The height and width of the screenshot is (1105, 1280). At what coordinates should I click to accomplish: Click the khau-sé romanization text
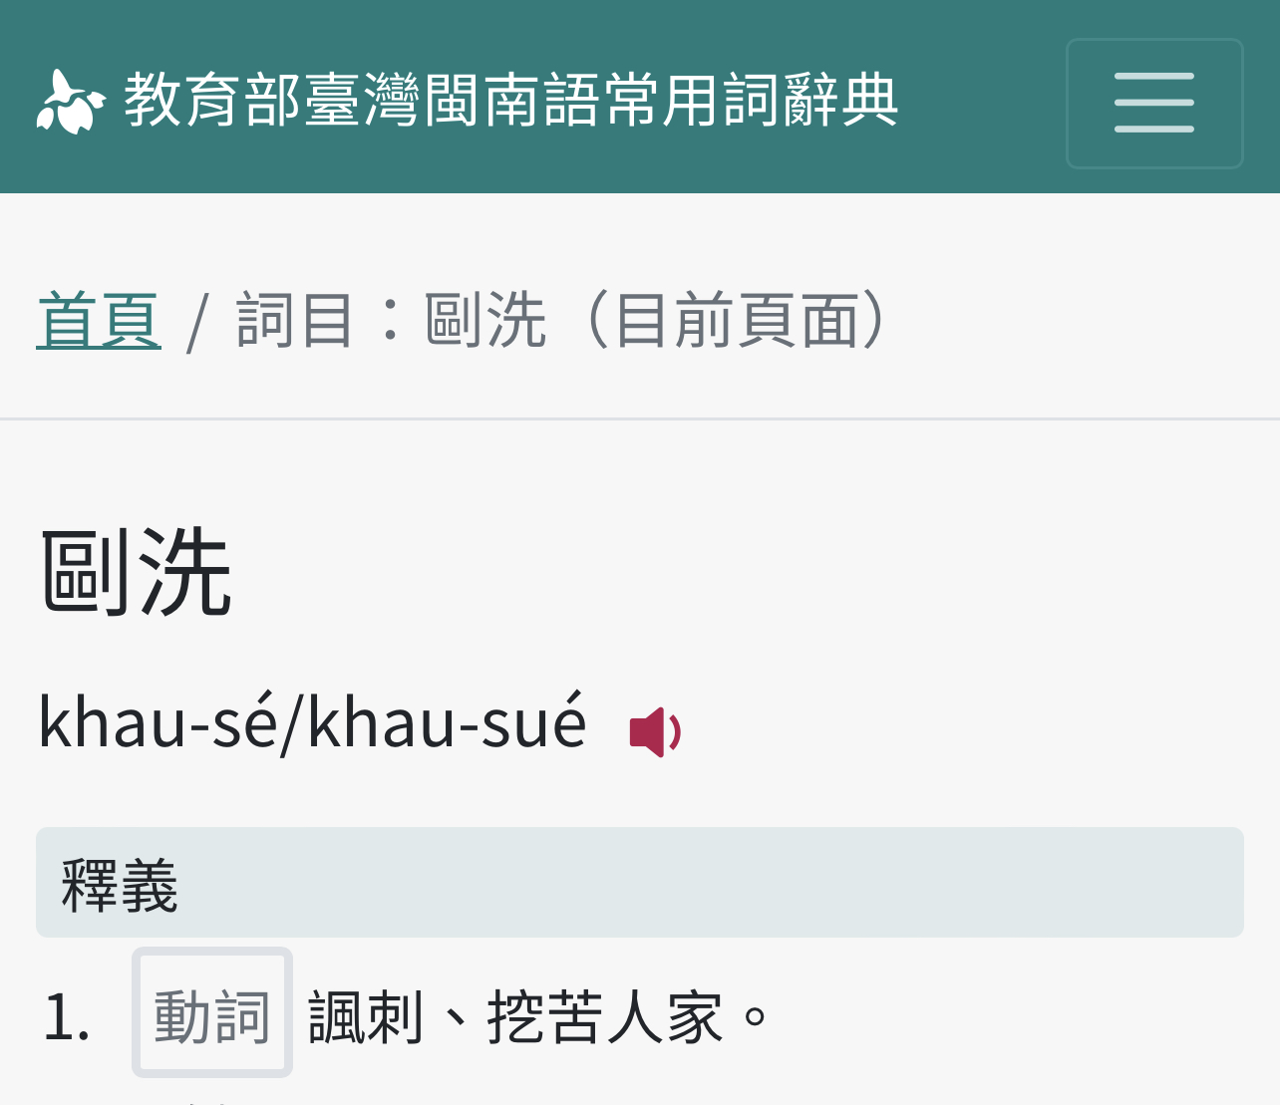pos(158,720)
